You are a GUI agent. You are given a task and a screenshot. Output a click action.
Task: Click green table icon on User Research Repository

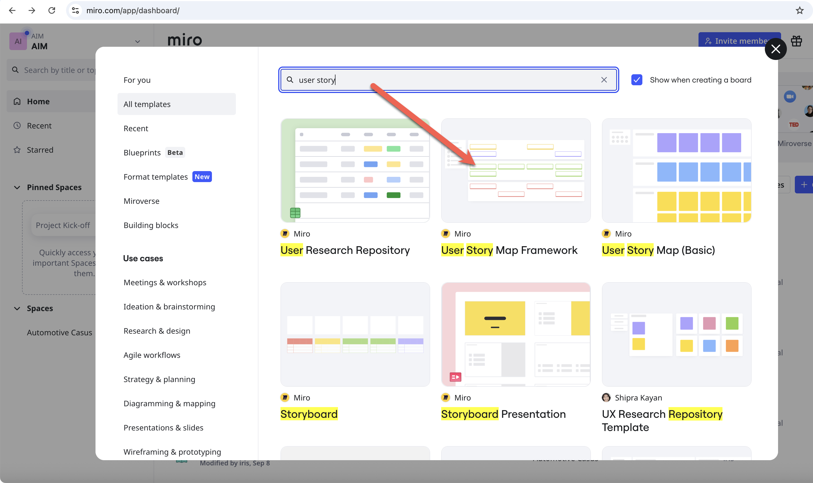[295, 213]
